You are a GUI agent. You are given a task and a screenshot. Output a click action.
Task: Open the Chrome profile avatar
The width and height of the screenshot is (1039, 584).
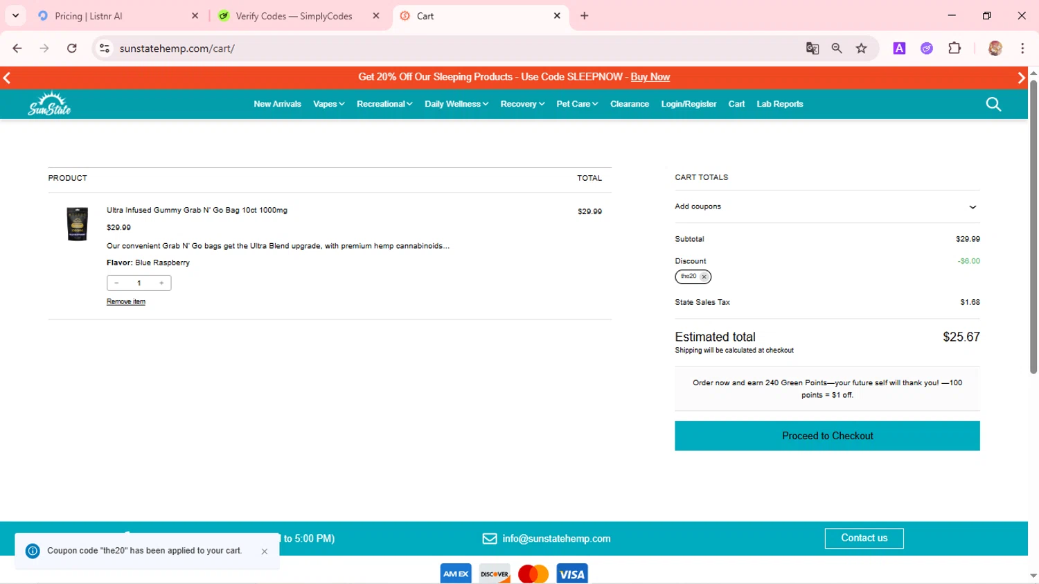[x=995, y=48]
